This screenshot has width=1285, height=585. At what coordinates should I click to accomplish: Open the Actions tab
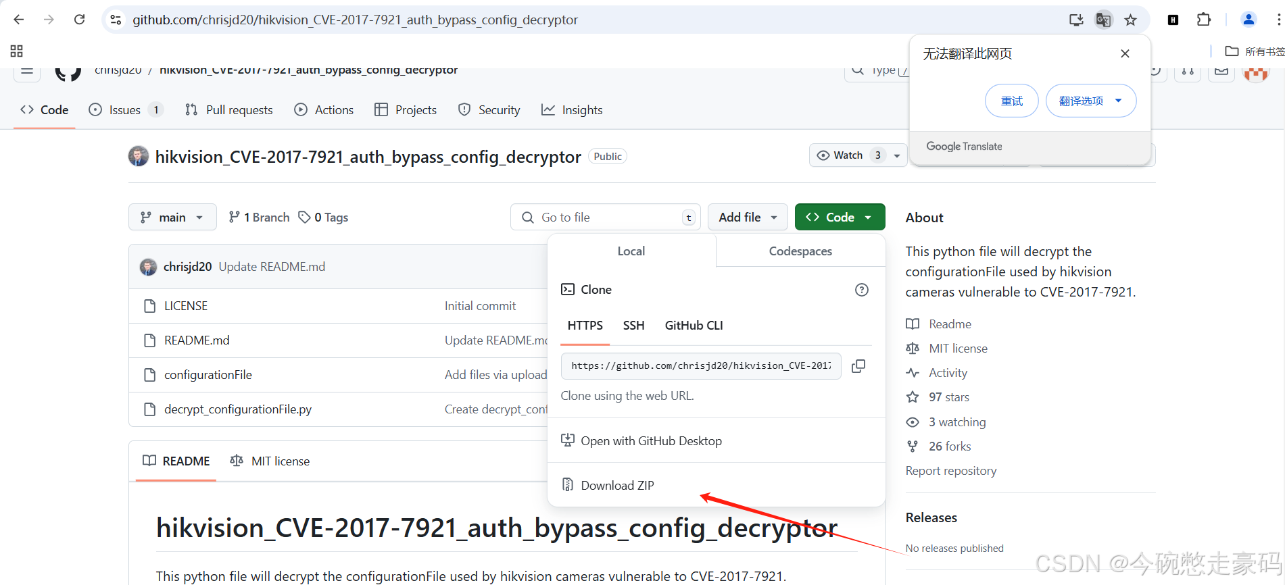pyautogui.click(x=324, y=109)
